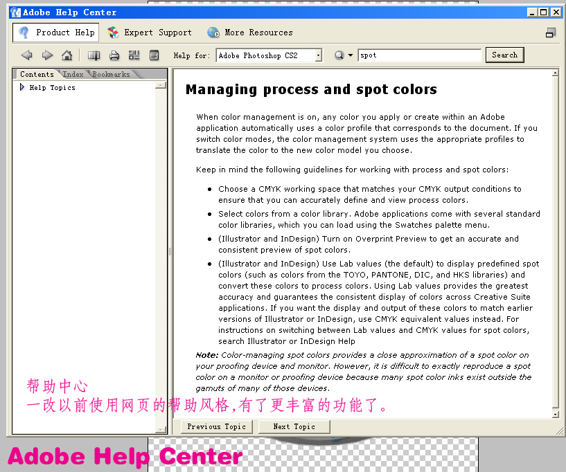Screen dimensions: 566x472
Task: Click the magnifier search options icon
Action: (x=339, y=55)
